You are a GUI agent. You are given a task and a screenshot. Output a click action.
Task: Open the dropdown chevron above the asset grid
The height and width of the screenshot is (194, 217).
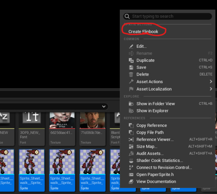(104, 106)
